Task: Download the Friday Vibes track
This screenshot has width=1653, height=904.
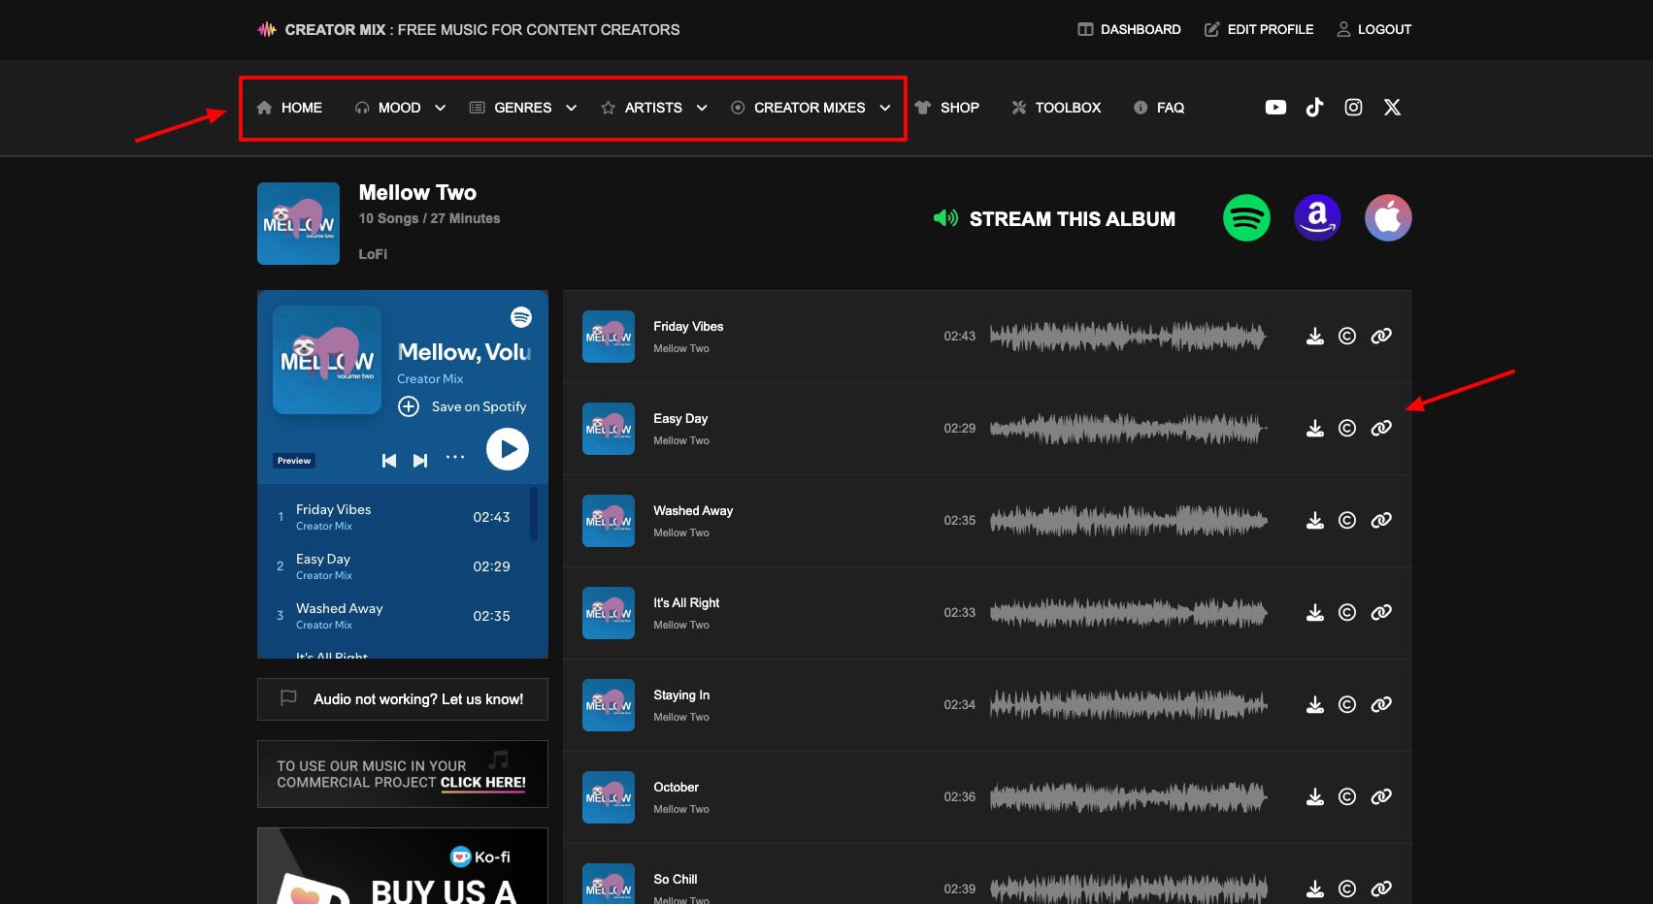Action: [1314, 337]
